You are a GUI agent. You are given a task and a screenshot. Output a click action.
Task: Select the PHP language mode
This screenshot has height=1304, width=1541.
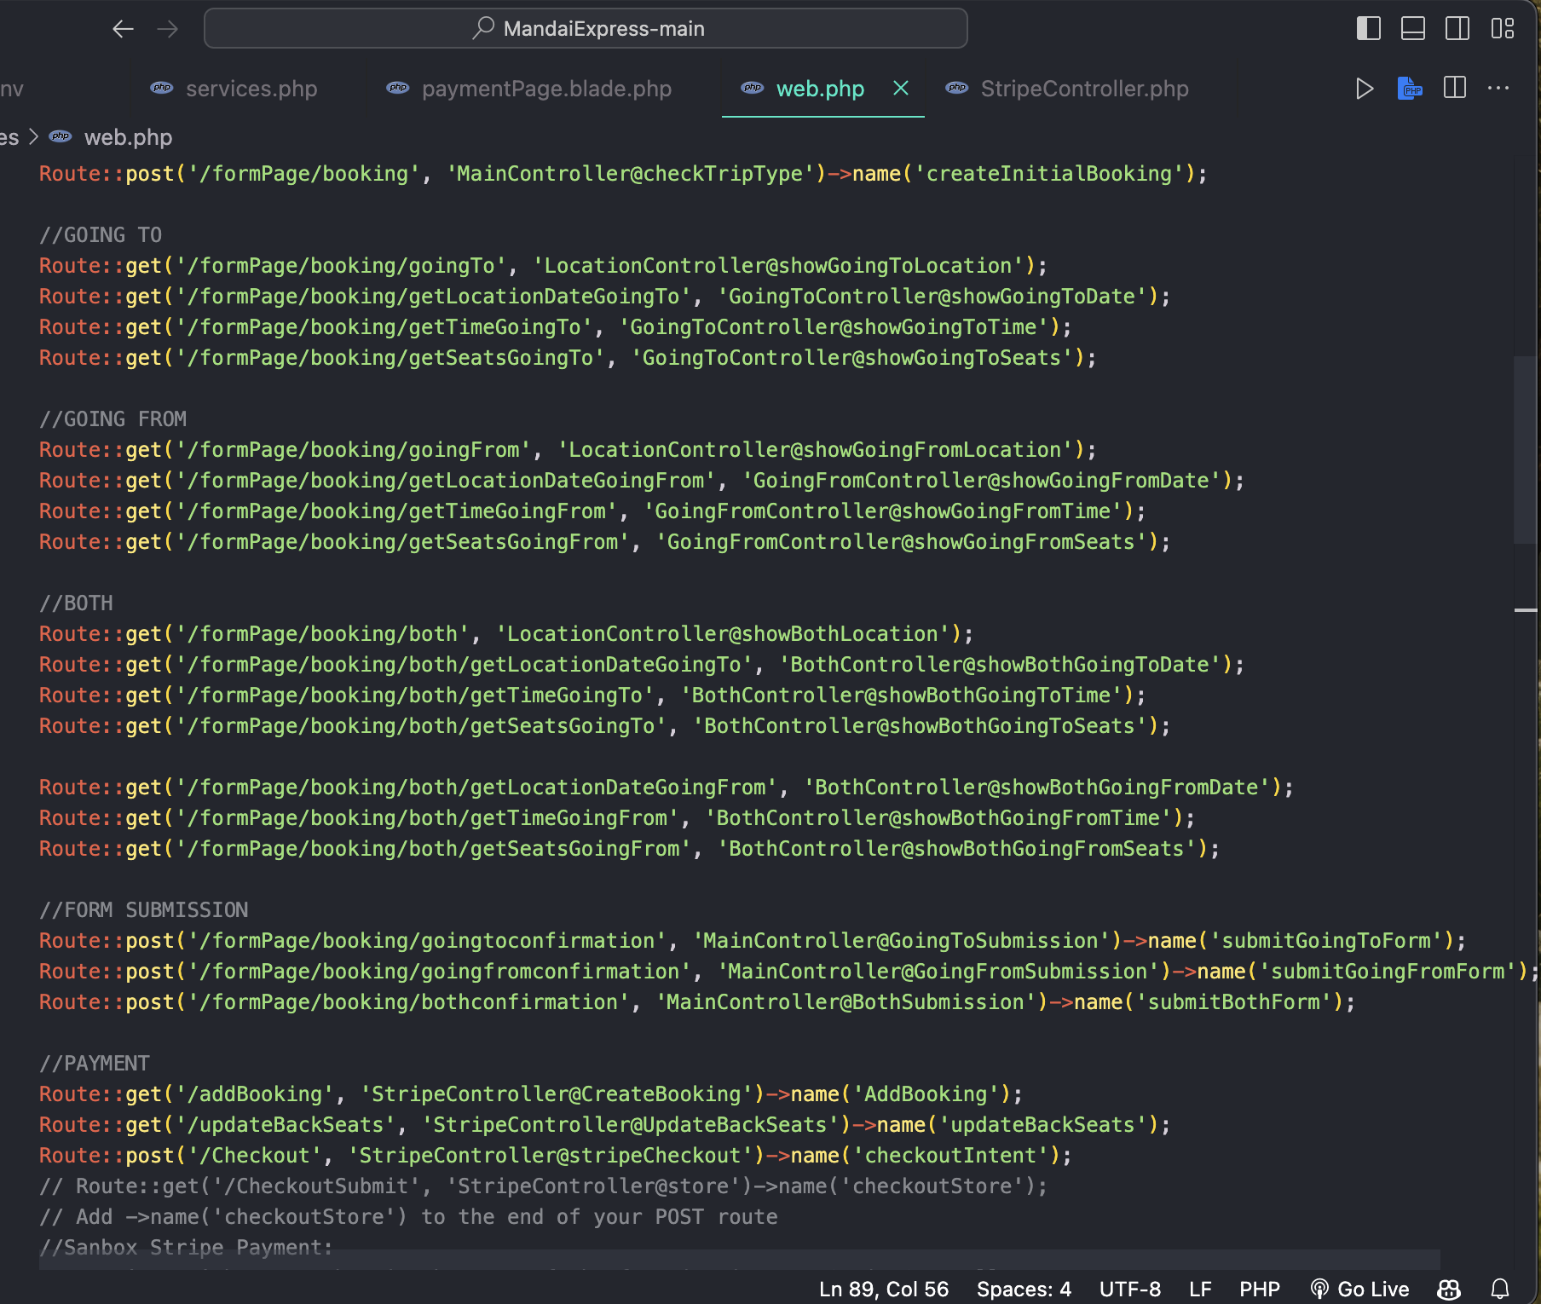coord(1260,1289)
